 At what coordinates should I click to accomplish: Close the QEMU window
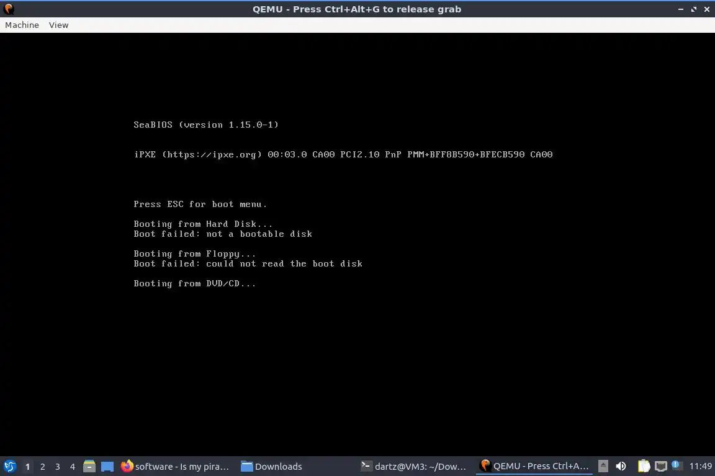tap(707, 9)
